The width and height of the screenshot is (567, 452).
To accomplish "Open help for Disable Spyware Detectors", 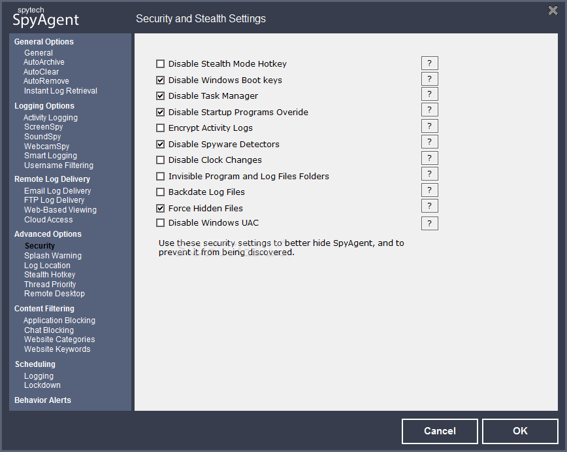I will pyautogui.click(x=430, y=141).
